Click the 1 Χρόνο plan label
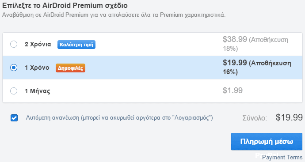The width and height of the screenshot is (305, 162). [37, 68]
